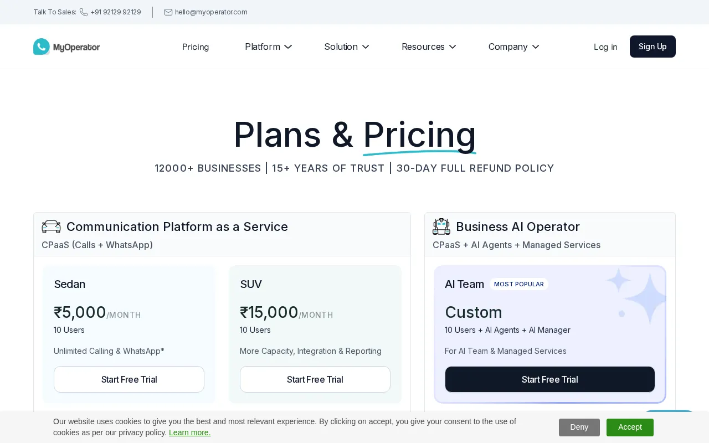Open the Platform menu
Screen dimensions: 709x443
[x=263, y=47]
